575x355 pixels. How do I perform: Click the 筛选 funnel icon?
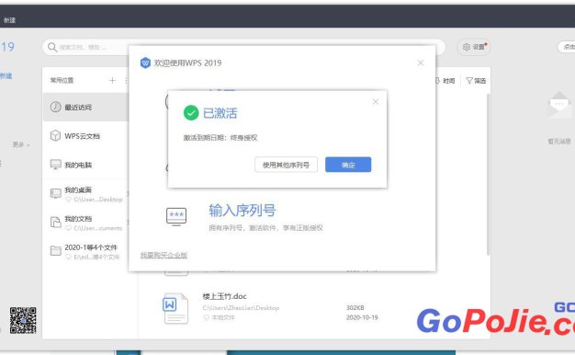tap(469, 81)
